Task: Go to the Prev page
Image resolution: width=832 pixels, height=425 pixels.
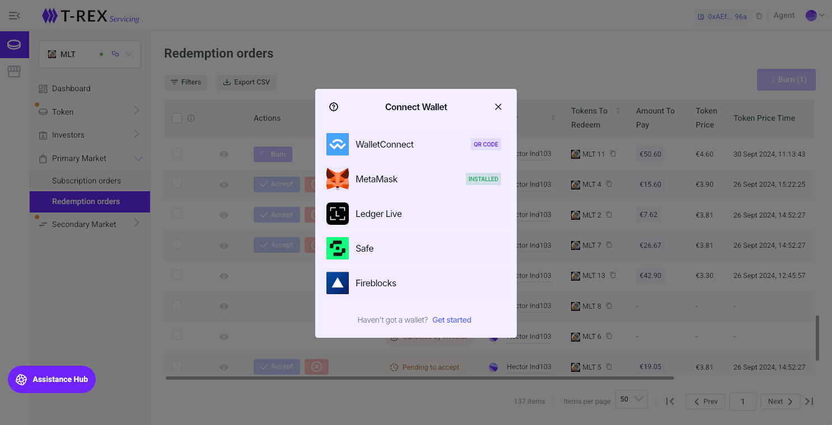Action: coord(705,401)
